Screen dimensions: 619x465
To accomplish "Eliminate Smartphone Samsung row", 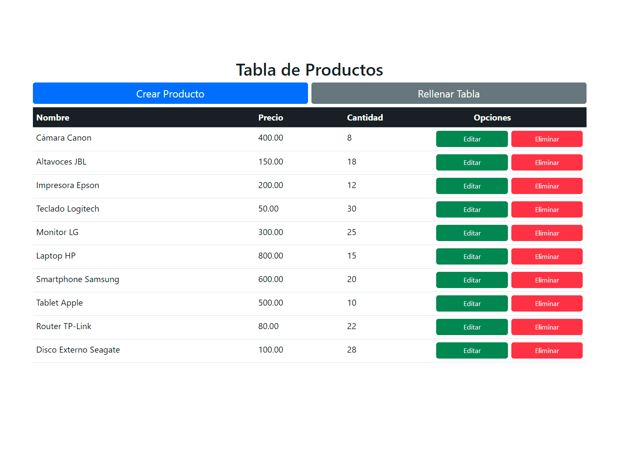I will click(x=547, y=280).
